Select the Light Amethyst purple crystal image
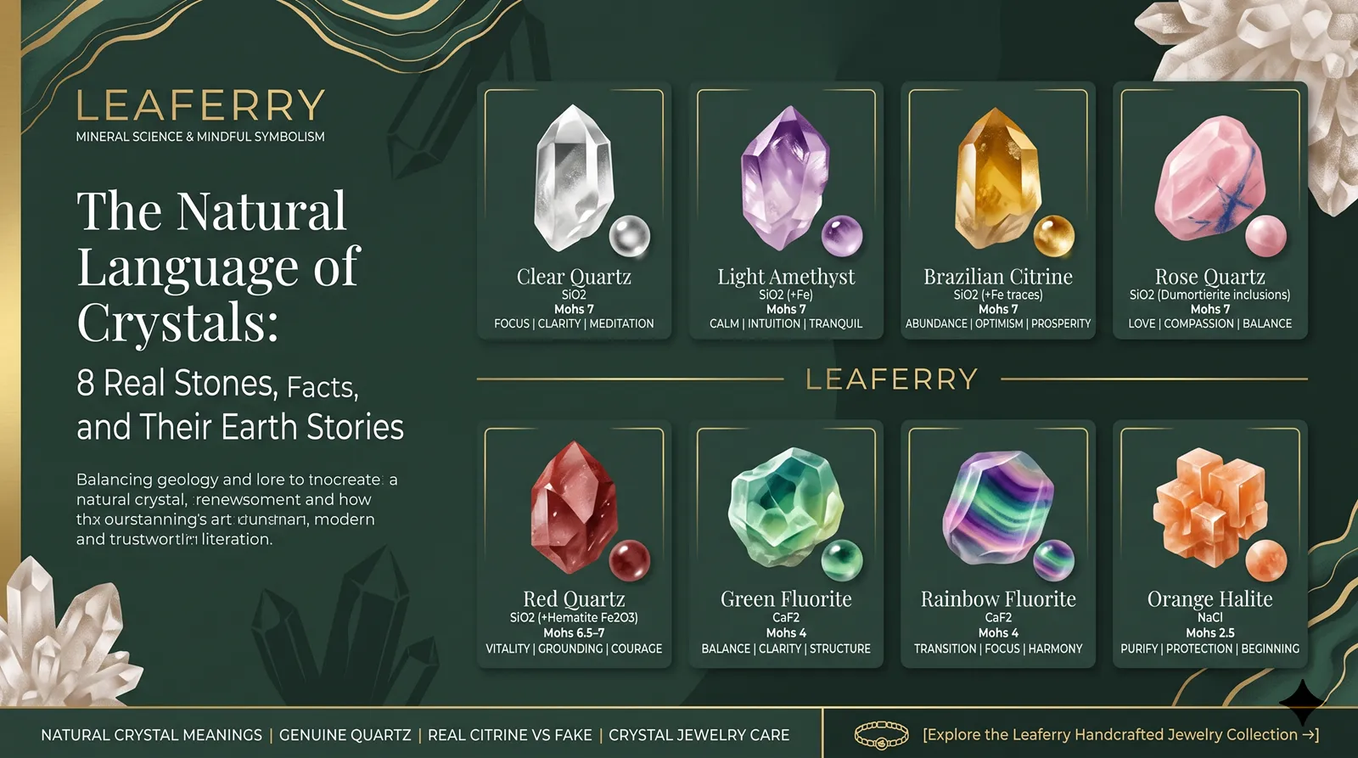 point(785,178)
